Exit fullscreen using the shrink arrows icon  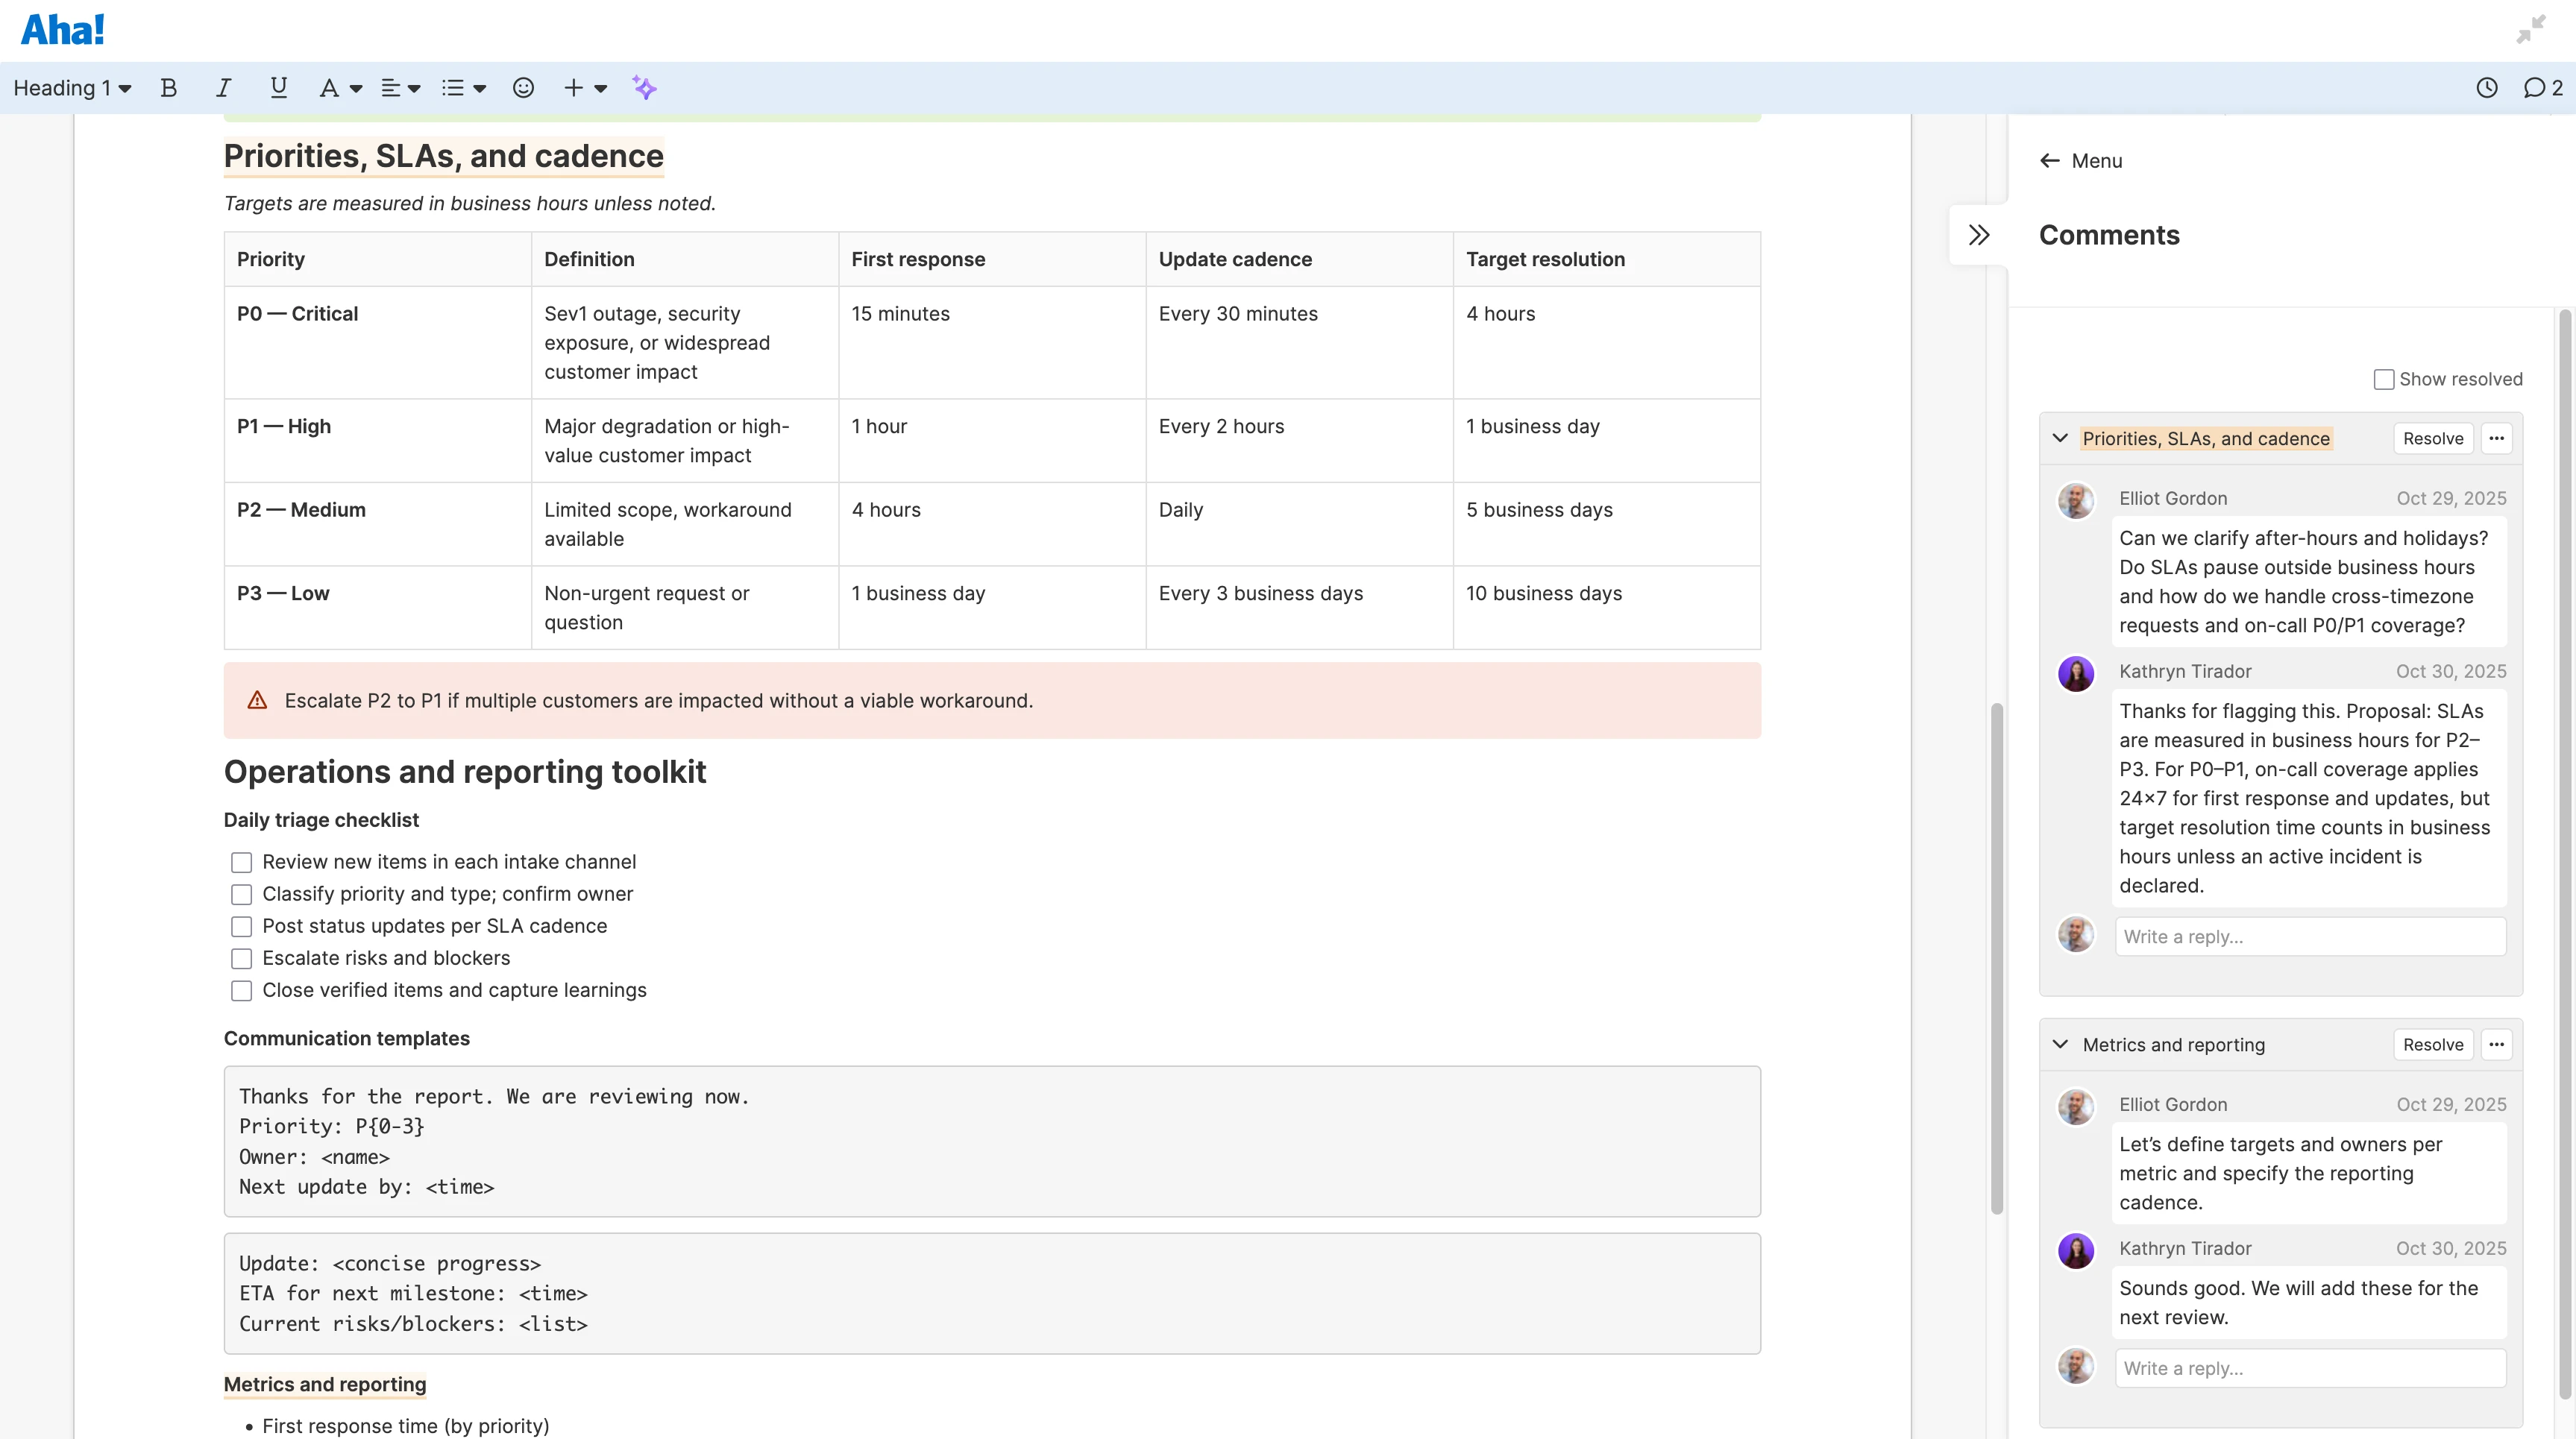[2530, 30]
